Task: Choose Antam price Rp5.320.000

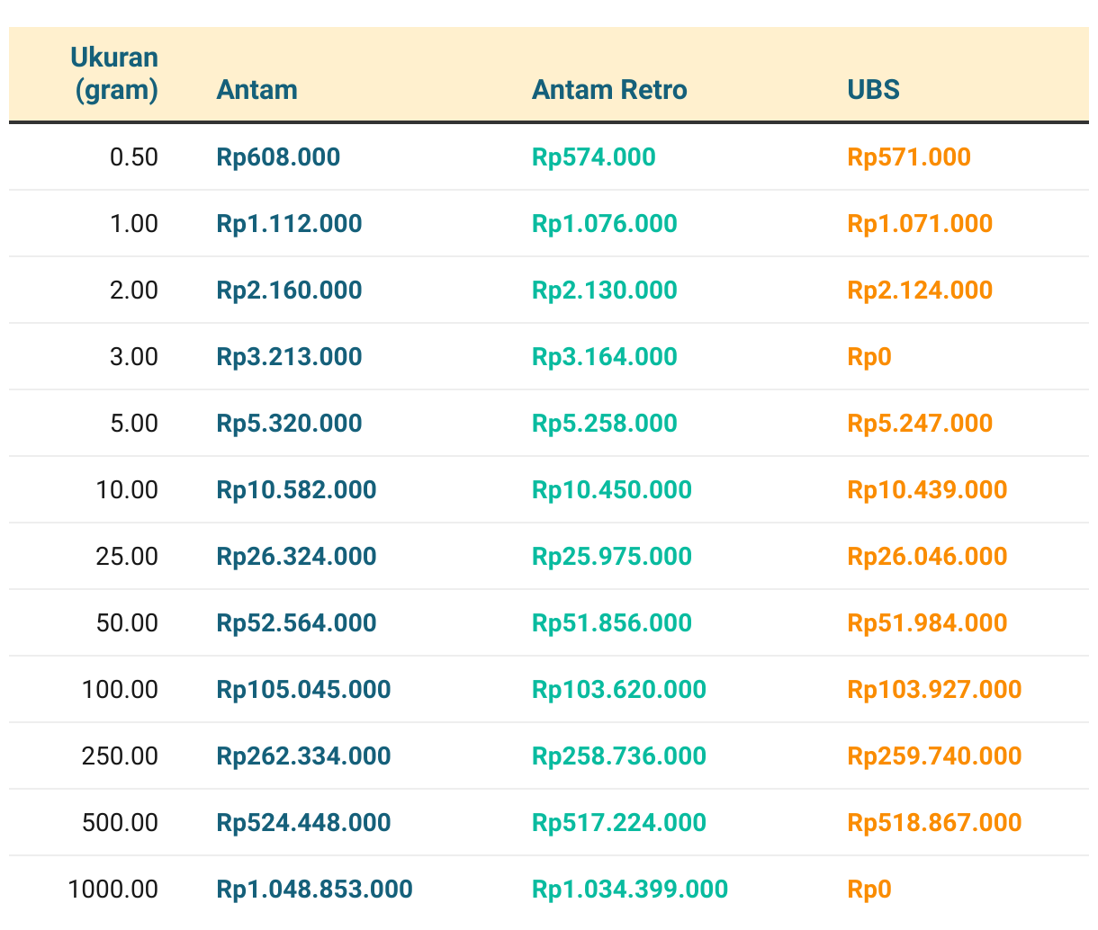Action: point(290,424)
